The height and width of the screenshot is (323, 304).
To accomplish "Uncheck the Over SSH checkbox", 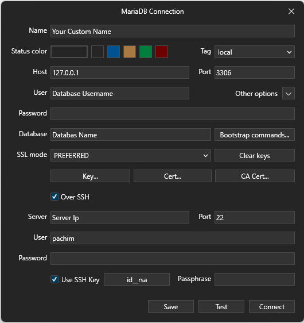I will [x=54, y=197].
